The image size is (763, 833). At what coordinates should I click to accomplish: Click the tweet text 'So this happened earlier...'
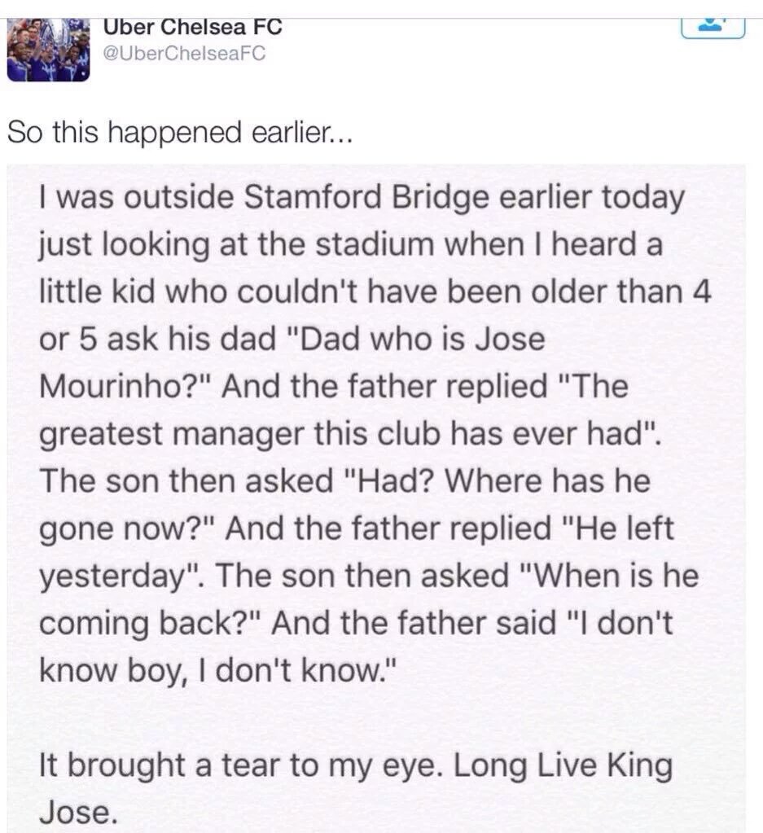[180, 132]
